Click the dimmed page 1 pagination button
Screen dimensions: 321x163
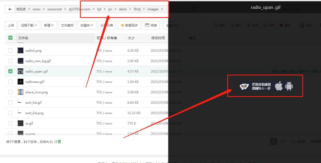point(273,141)
